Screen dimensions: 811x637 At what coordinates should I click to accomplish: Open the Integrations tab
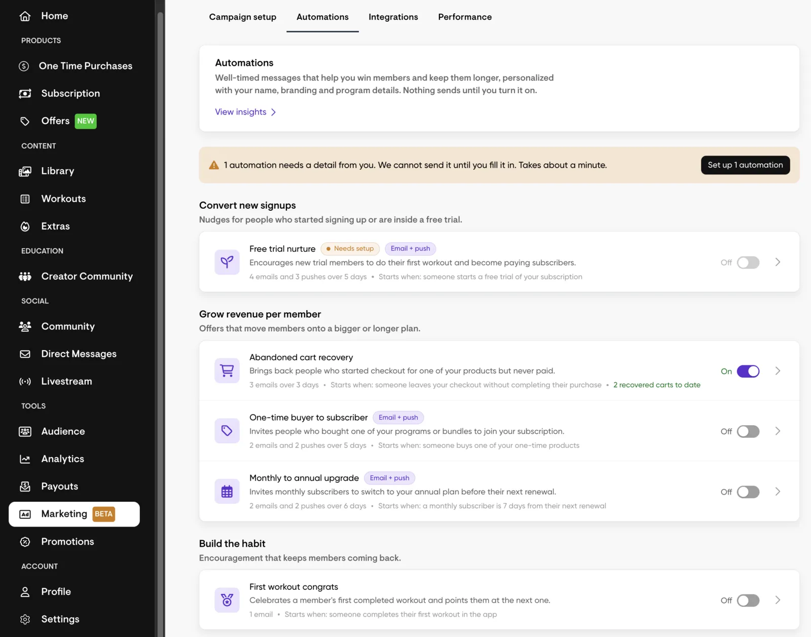click(393, 17)
